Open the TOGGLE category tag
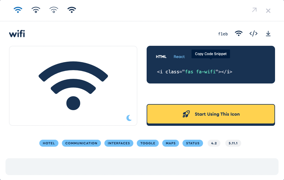 (x=148, y=143)
